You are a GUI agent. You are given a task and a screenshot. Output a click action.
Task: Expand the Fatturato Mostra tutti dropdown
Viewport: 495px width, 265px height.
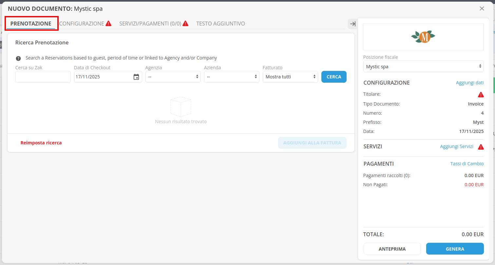[290, 77]
